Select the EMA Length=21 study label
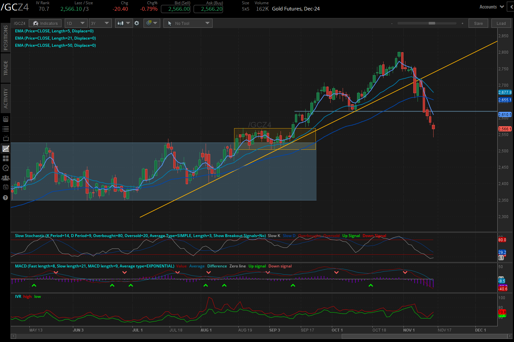 point(55,38)
